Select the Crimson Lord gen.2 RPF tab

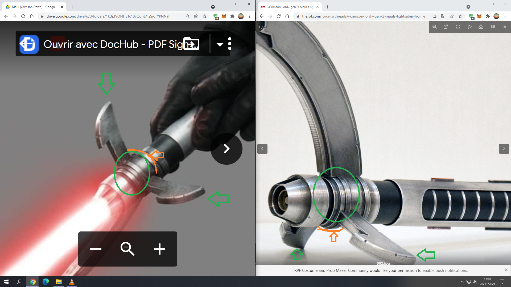coord(290,7)
